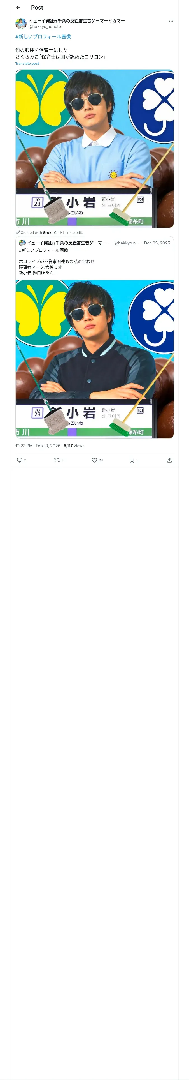Open the #新しいプロフィール画像 hashtag link
This screenshot has width=189, height=1080.
tap(43, 36)
